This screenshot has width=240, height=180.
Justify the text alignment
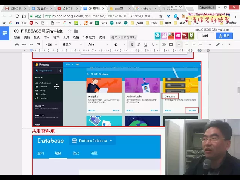[201, 45]
